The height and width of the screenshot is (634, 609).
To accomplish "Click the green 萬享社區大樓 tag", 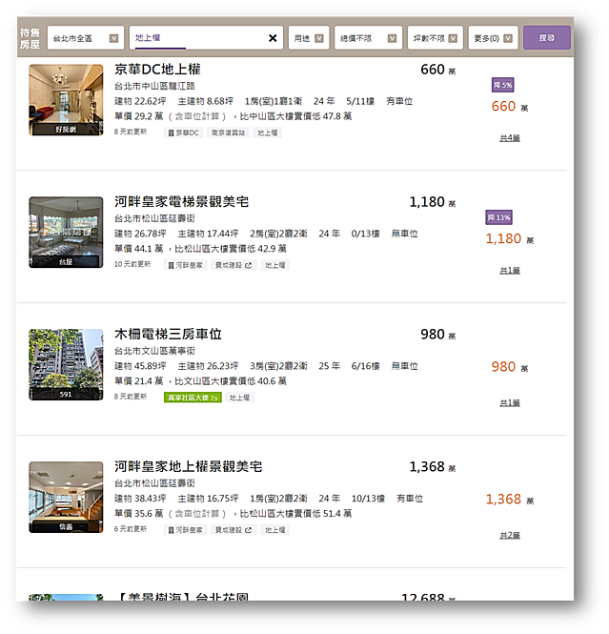I will pyautogui.click(x=193, y=398).
